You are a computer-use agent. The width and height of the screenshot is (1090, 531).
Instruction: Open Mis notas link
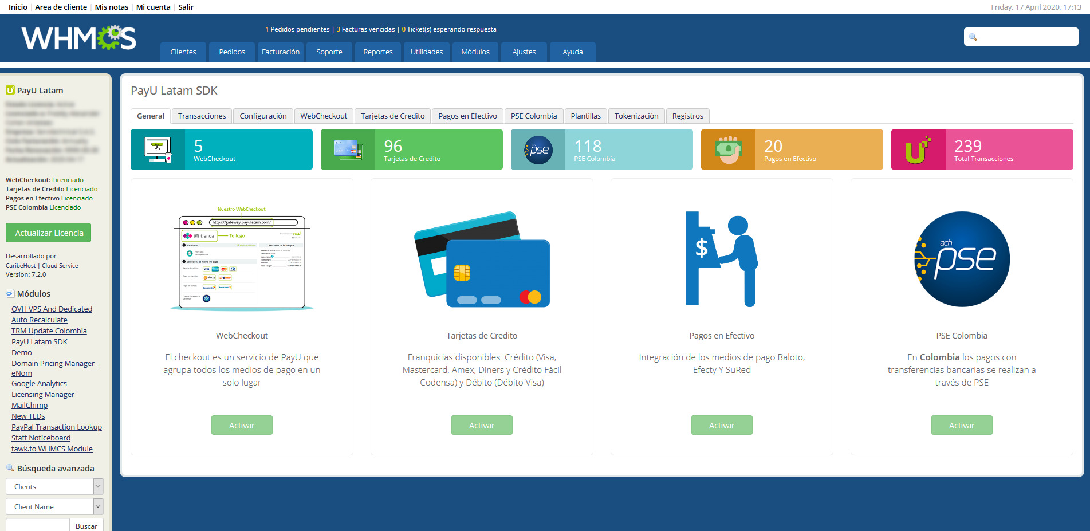pyautogui.click(x=112, y=7)
